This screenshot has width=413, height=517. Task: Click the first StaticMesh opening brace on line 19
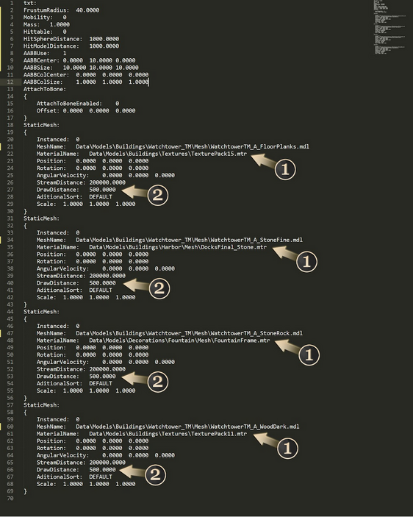(25, 132)
